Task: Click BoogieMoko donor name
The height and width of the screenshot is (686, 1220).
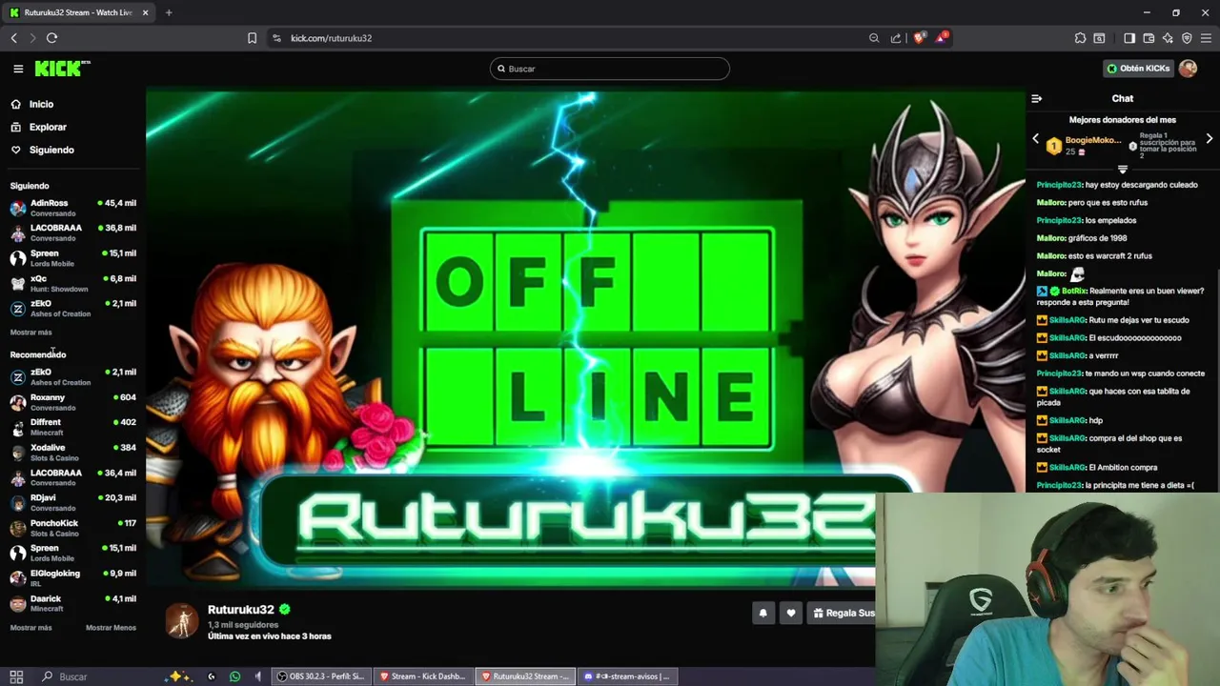Action: click(1093, 140)
